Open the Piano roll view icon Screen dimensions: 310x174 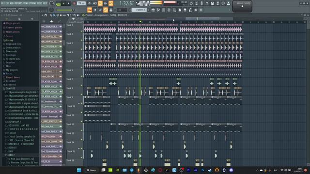tap(158, 10)
